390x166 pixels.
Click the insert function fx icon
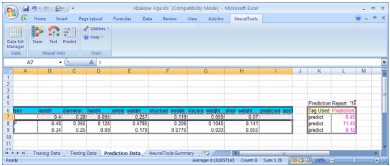point(91,63)
